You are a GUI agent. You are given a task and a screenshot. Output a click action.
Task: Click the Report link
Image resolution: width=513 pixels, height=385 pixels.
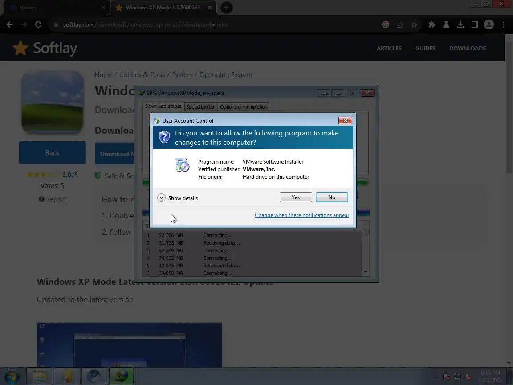coord(53,199)
